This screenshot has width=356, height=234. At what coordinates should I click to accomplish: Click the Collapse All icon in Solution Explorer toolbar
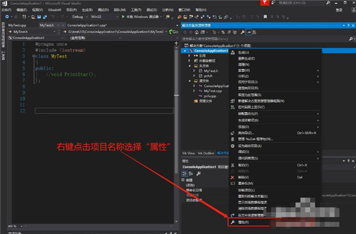(x=229, y=32)
